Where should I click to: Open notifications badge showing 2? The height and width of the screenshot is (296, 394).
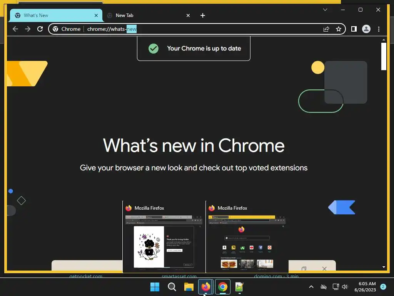[383, 286]
